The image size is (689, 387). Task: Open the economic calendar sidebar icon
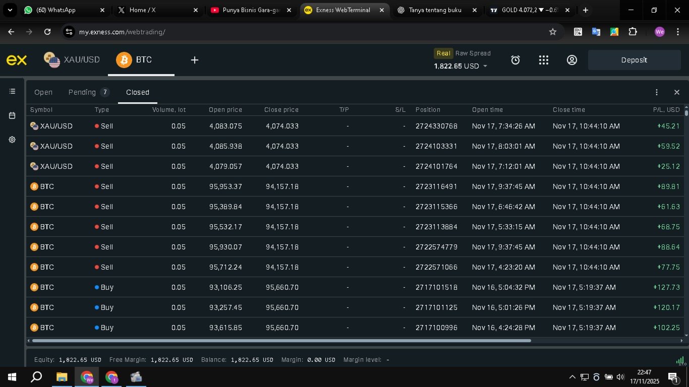pos(12,115)
